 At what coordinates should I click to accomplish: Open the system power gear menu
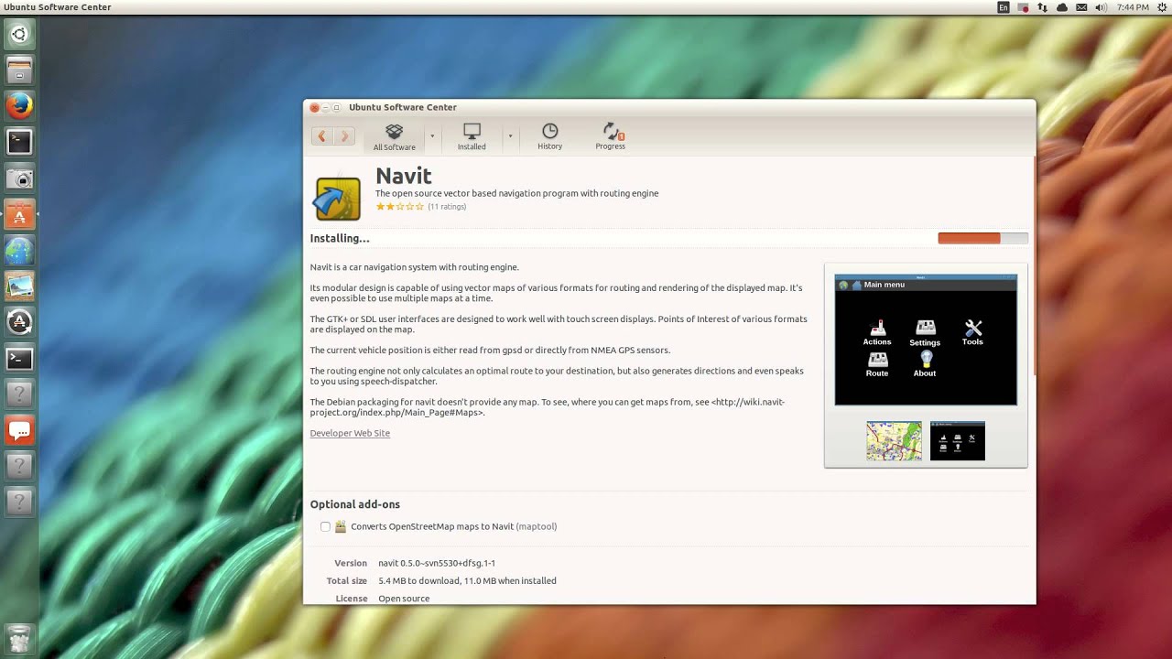point(1162,7)
